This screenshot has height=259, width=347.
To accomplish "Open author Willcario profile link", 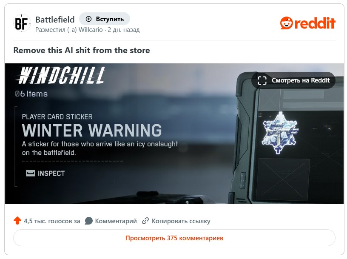I will (91, 30).
